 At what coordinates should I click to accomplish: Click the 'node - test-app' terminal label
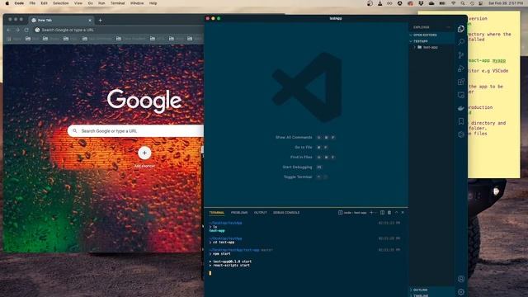[352, 213]
